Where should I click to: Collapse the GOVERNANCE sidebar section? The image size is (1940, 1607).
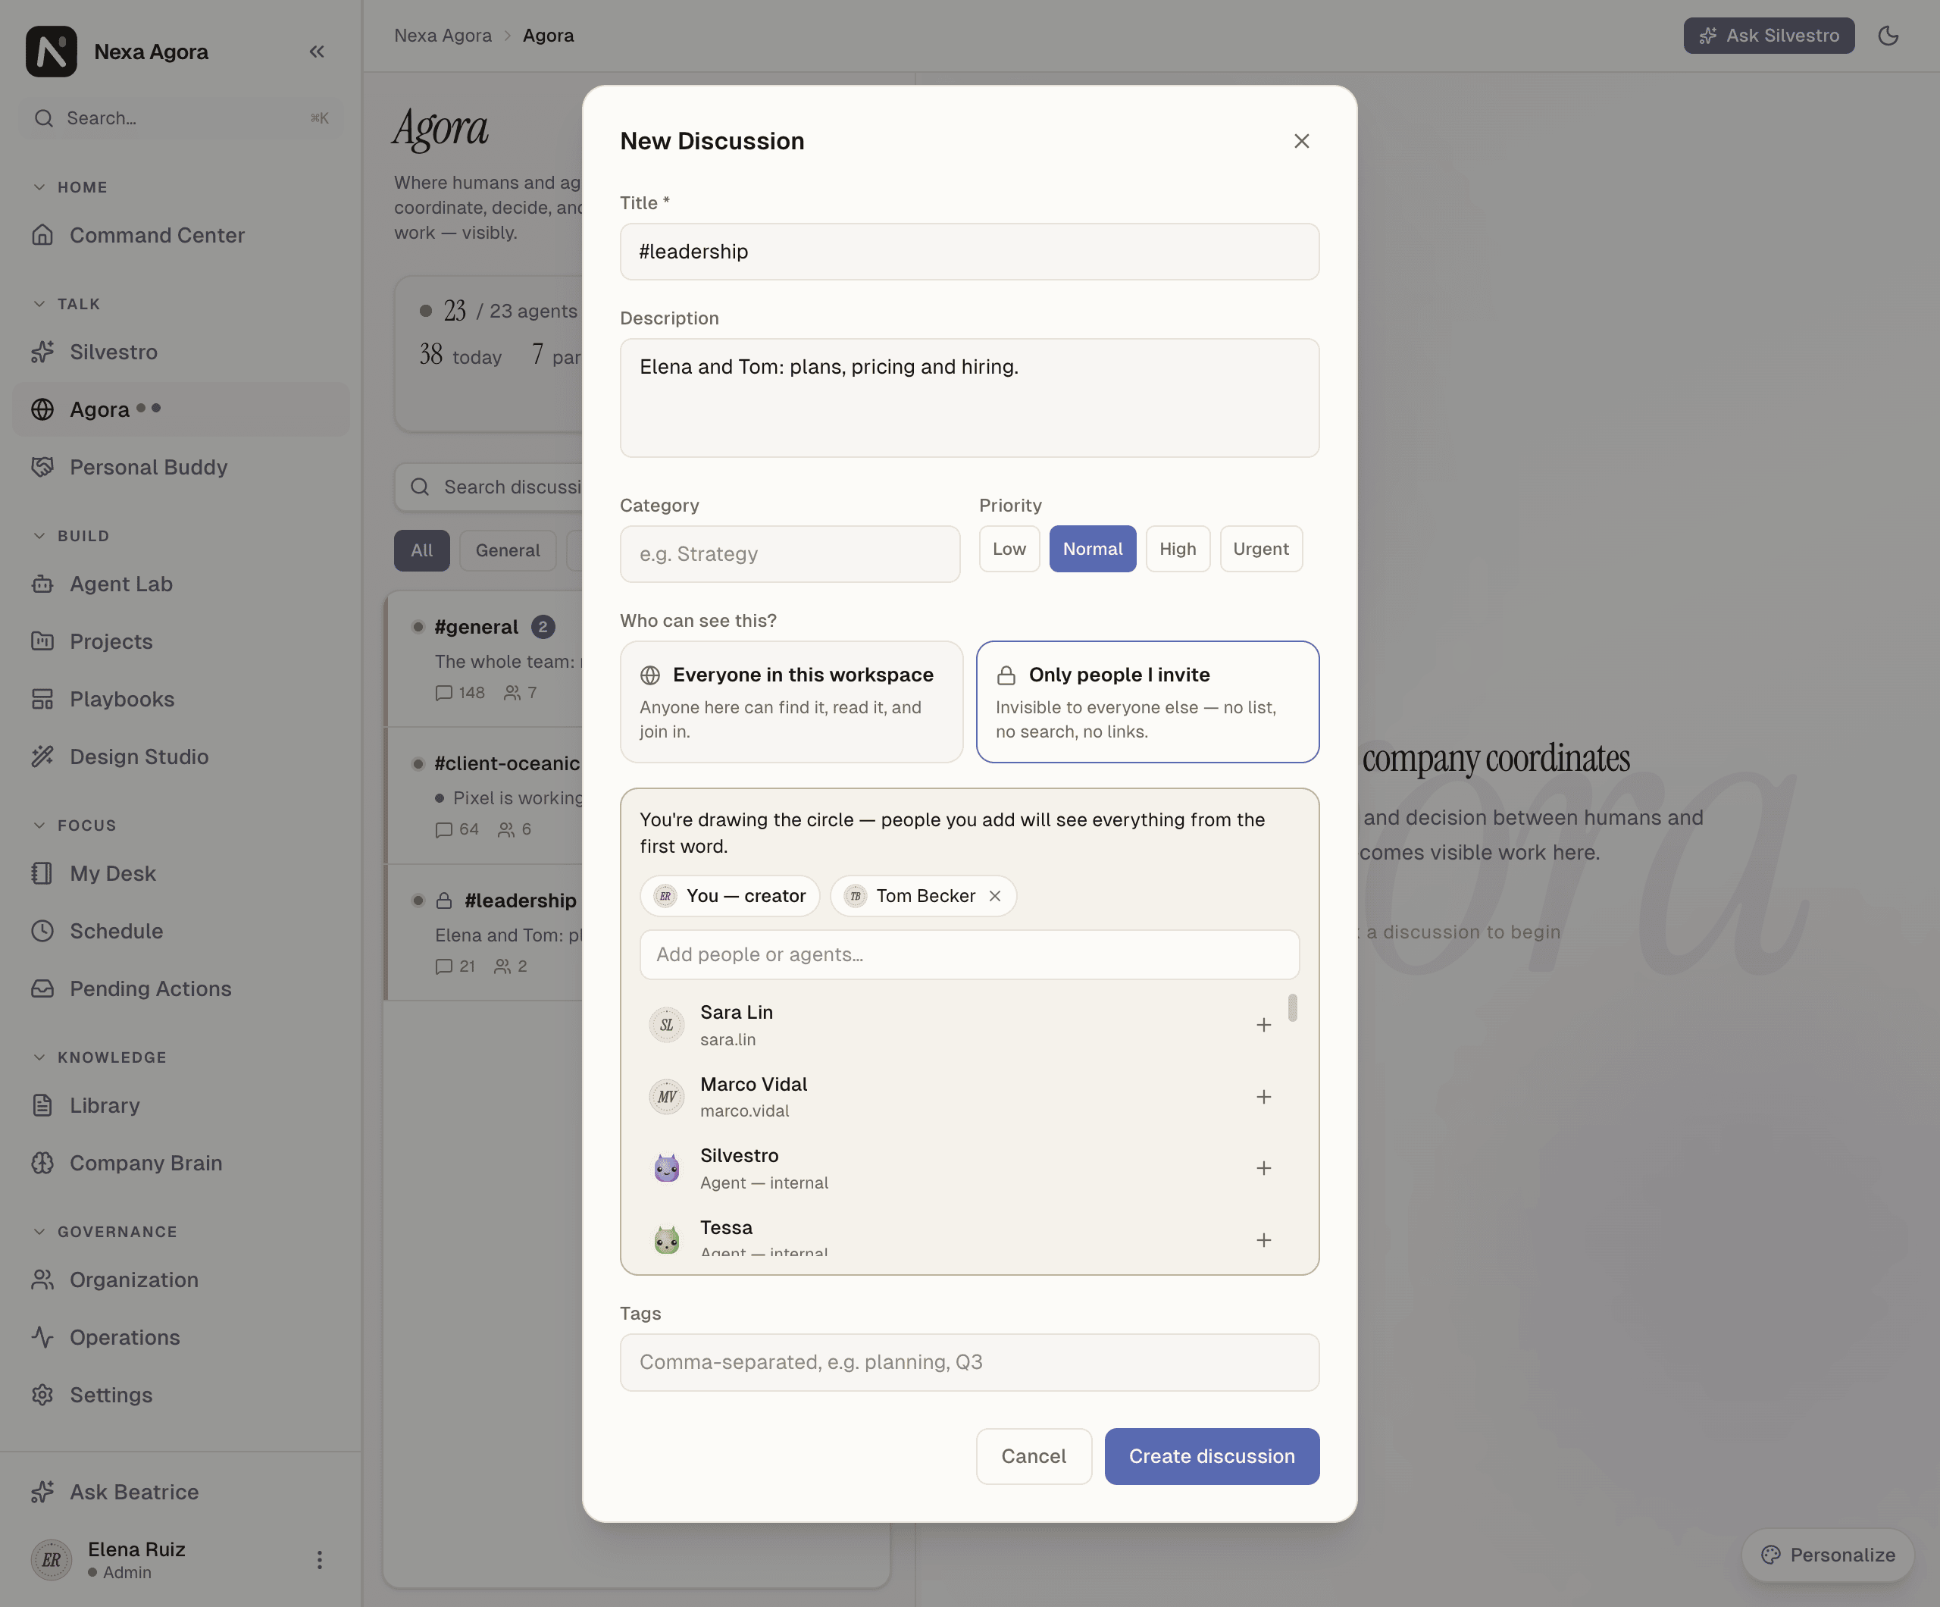pyautogui.click(x=105, y=1232)
